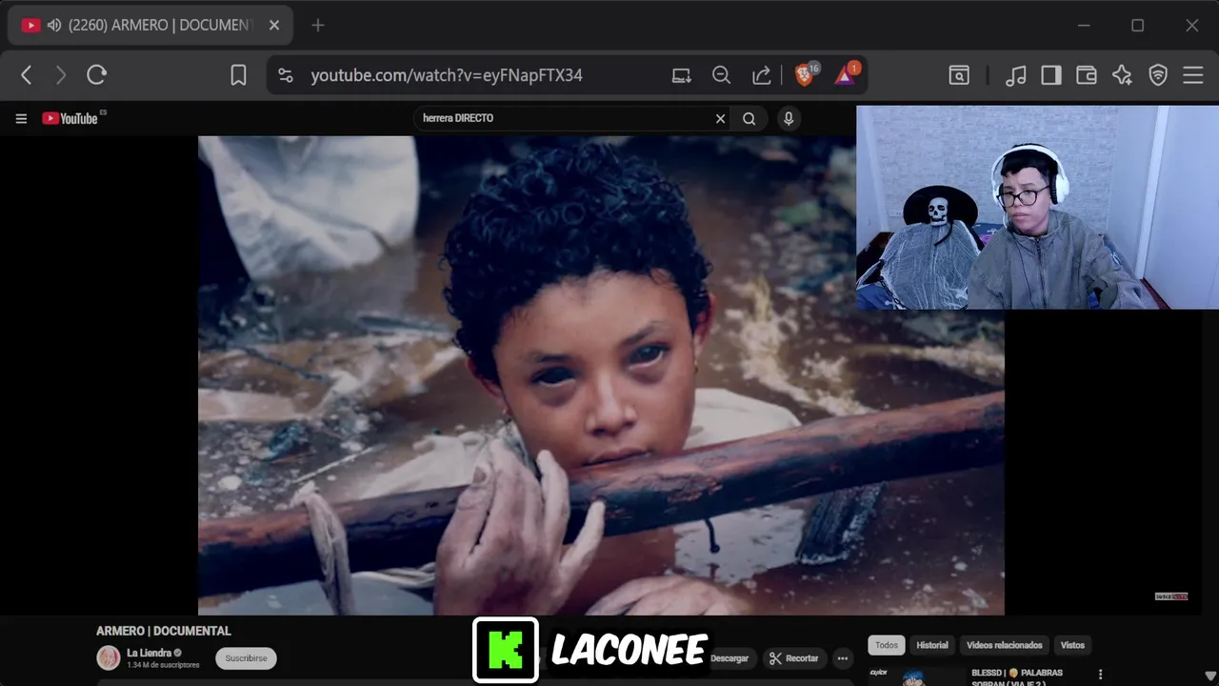1219x686 pixels.
Task: Open Brave VPN shield icon
Action: pyautogui.click(x=1158, y=75)
